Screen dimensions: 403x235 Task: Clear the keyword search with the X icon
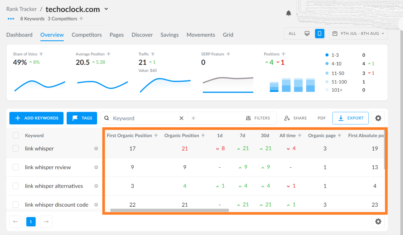coord(181,118)
